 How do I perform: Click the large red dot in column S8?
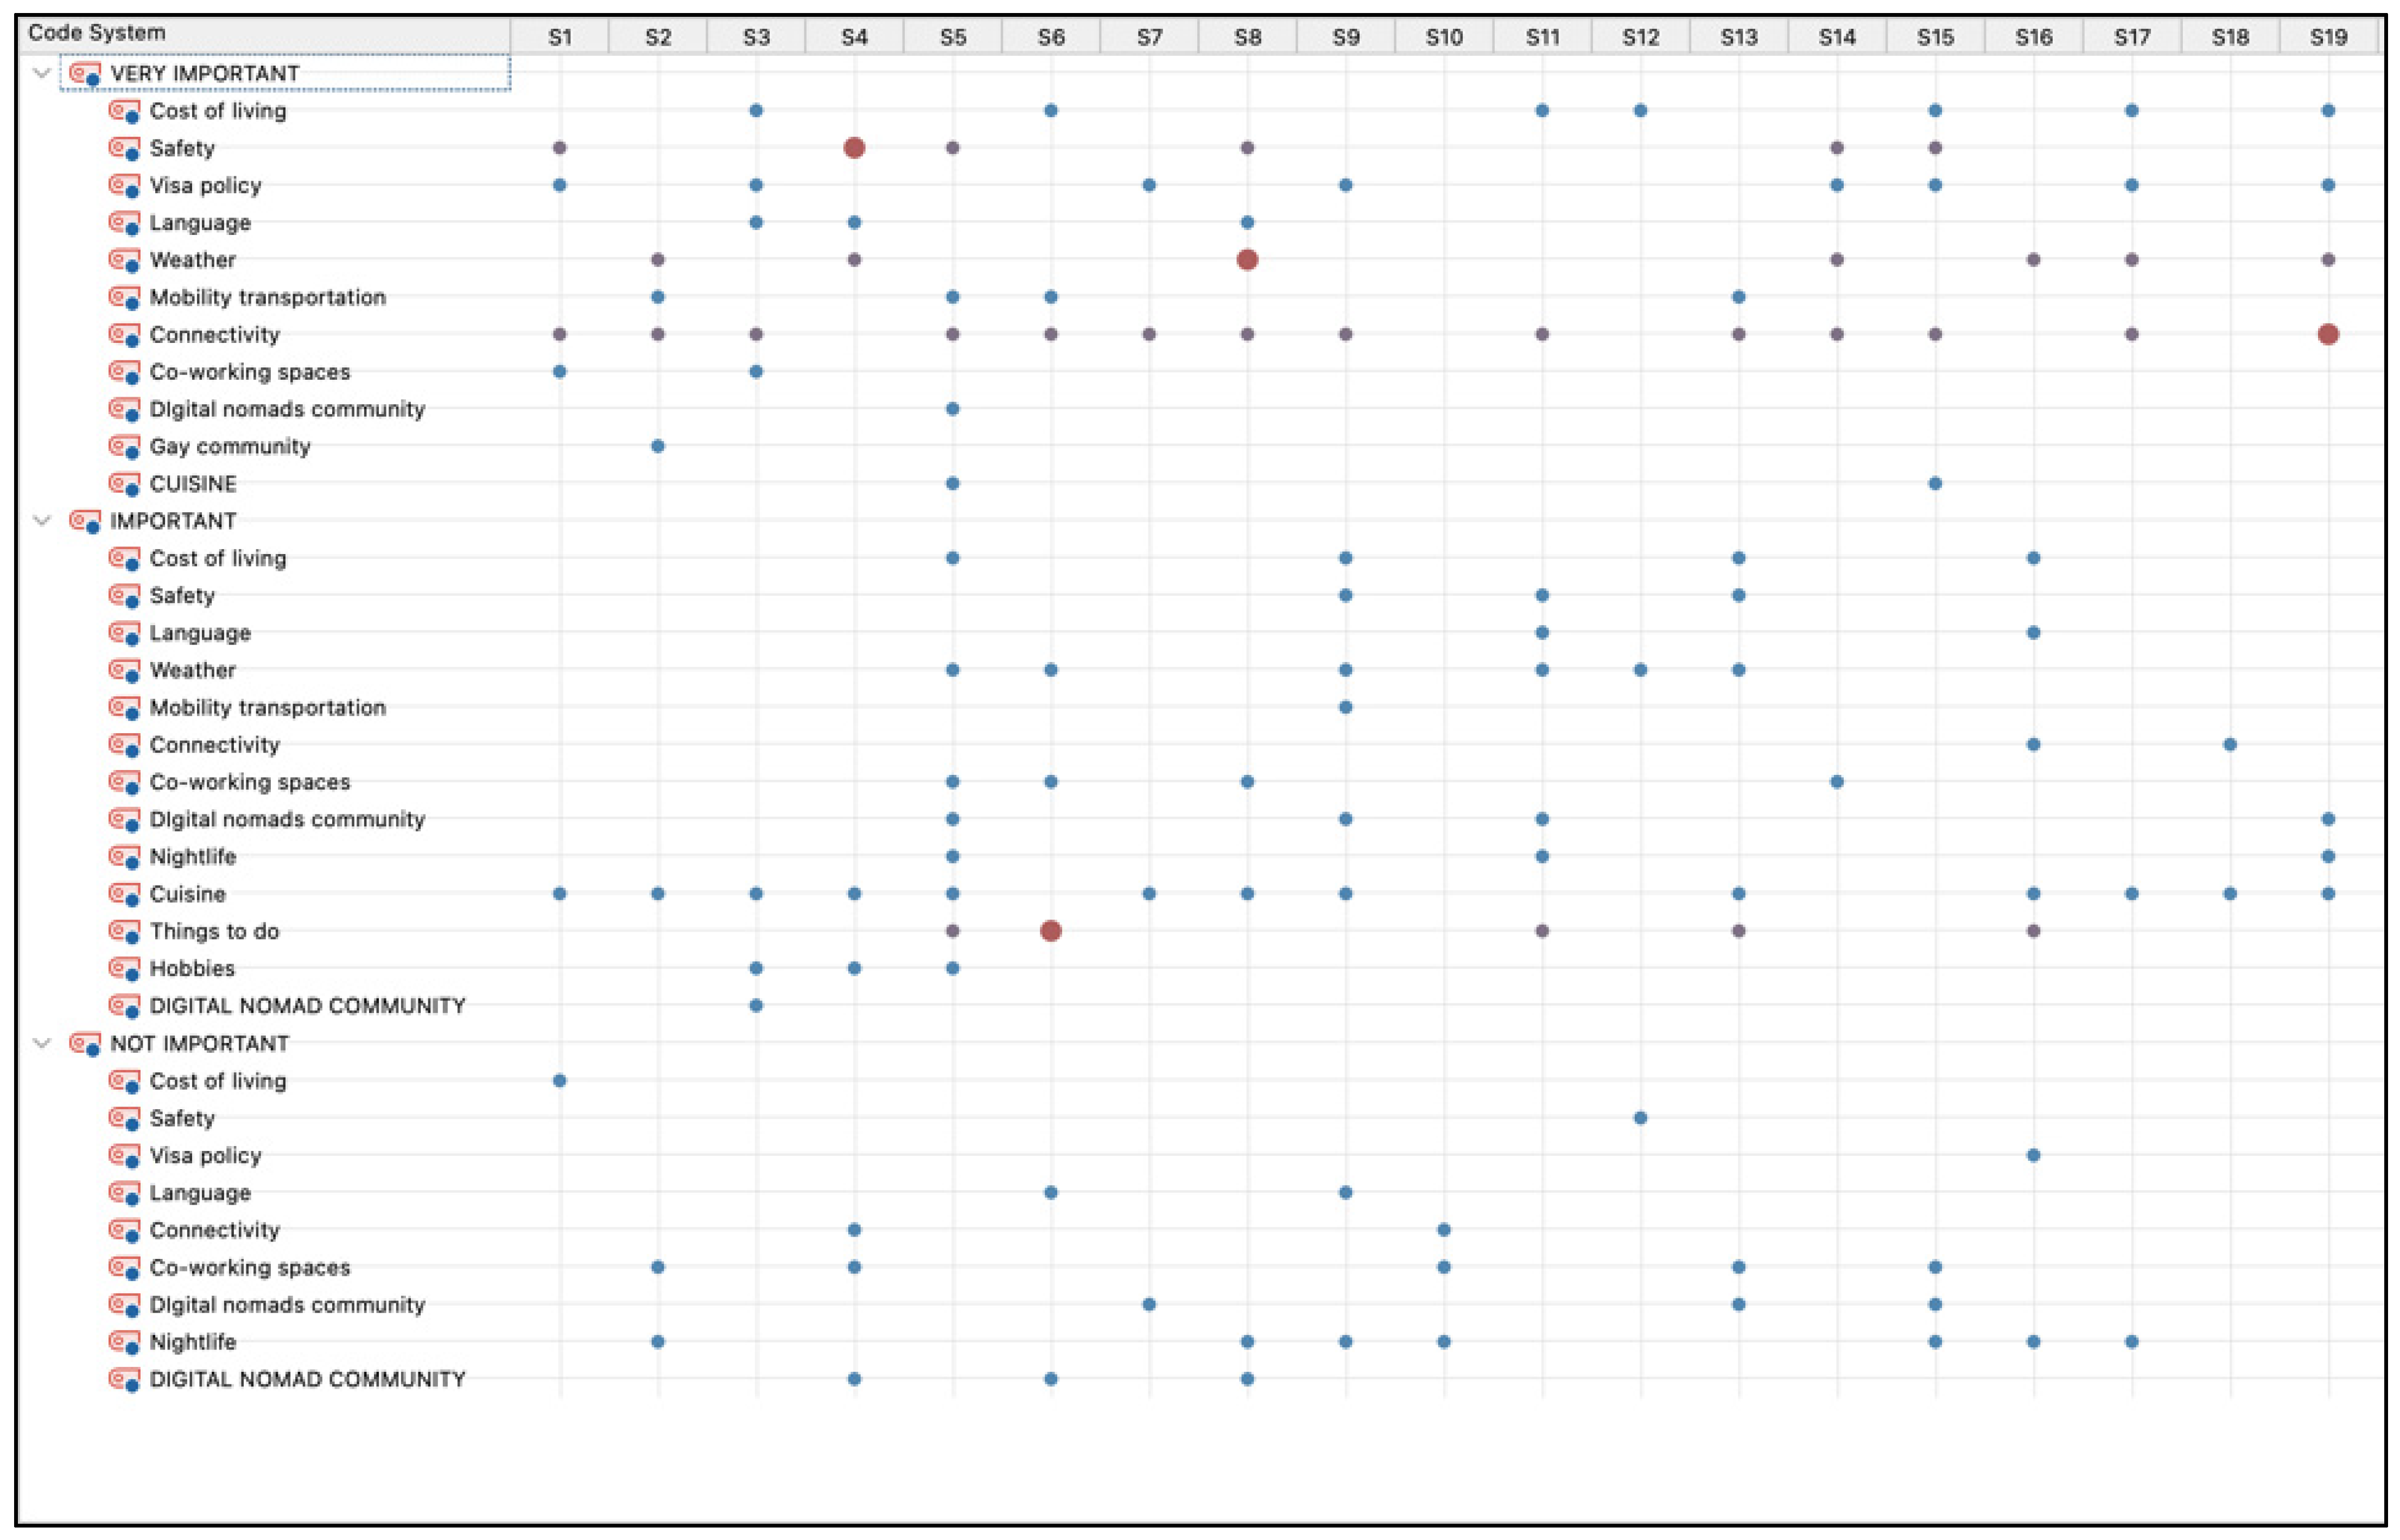click(x=1247, y=260)
